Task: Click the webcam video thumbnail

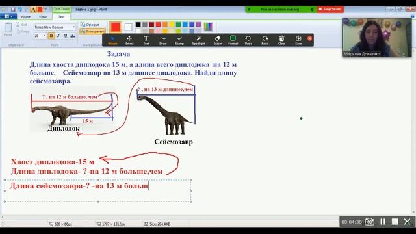Action: coord(377,38)
